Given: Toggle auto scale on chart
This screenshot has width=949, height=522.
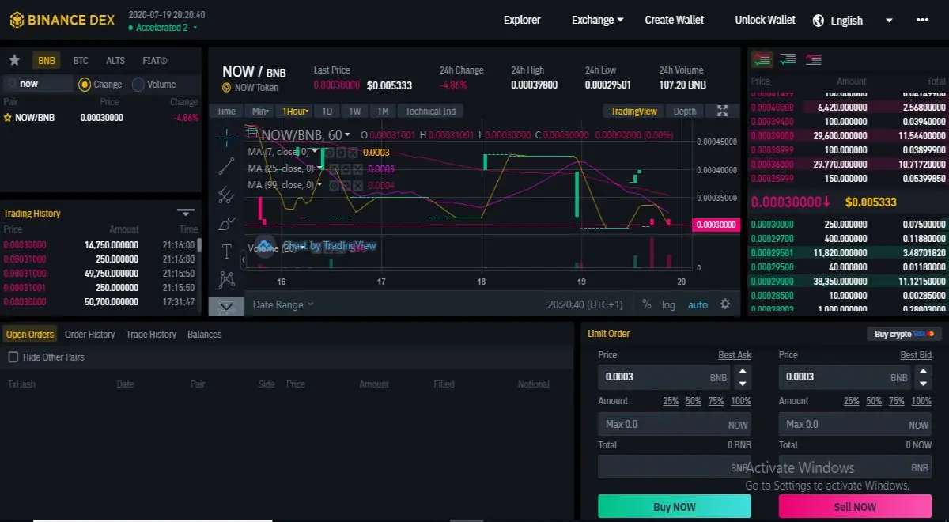Looking at the screenshot, I should click(698, 305).
